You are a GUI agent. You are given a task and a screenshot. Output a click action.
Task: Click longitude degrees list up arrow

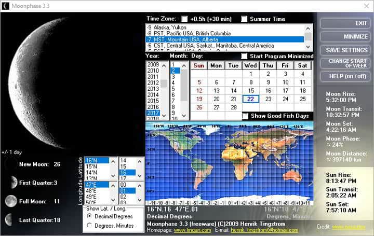pyautogui.click(x=113, y=186)
